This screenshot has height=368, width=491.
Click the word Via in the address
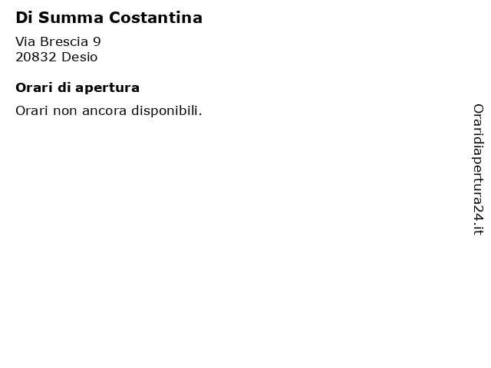pos(25,41)
